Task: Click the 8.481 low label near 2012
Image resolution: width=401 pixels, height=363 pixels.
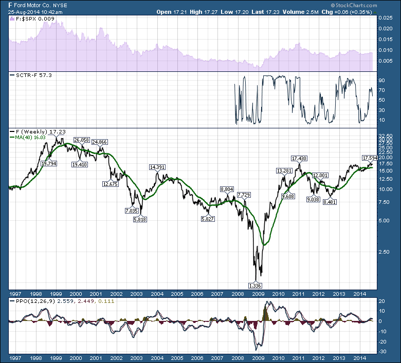Action: (x=330, y=202)
